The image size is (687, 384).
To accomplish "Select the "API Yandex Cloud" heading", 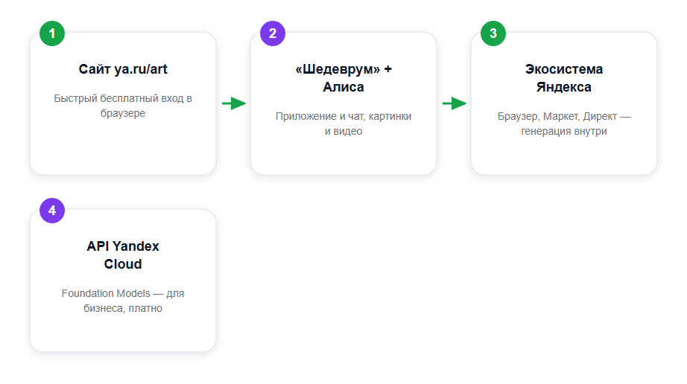I will click(x=123, y=255).
